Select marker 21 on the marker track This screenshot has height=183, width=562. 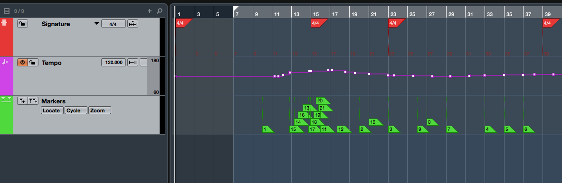324,108
